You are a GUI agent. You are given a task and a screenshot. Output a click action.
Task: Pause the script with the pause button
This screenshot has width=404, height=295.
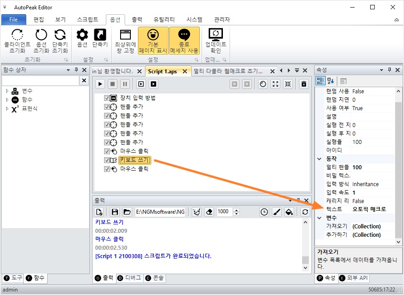125,84
